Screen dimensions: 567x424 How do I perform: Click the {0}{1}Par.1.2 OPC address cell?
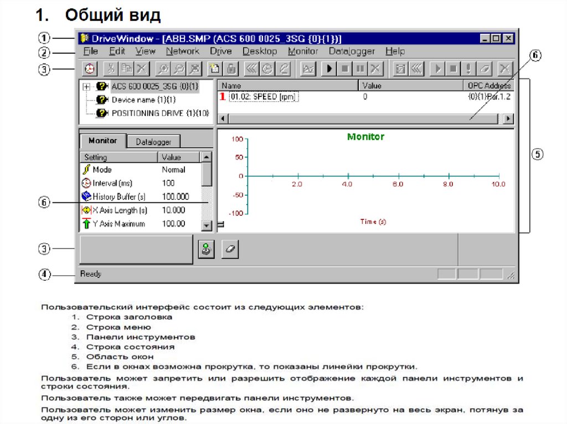point(489,97)
